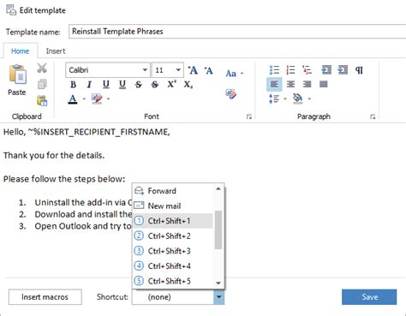
Task: Center-align the text
Action: pyautogui.click(x=290, y=84)
